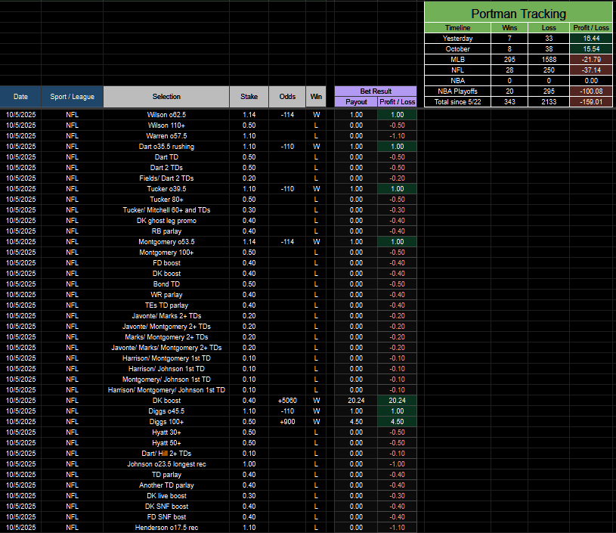The image size is (616, 533).
Task: Click the total losses cell 2133
Action: coord(549,102)
